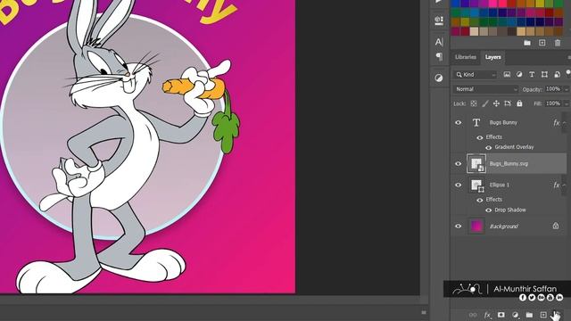
Task: Pick the light beige swatch
Action: [x=474, y=31]
